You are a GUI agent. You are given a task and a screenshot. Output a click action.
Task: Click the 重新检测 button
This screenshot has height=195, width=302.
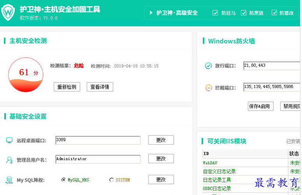pyautogui.click(x=67, y=87)
